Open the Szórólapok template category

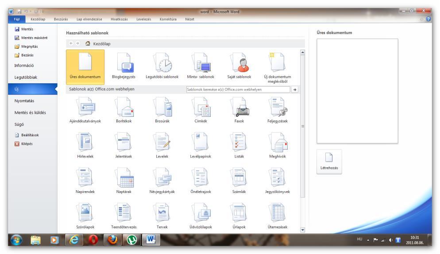point(85,216)
